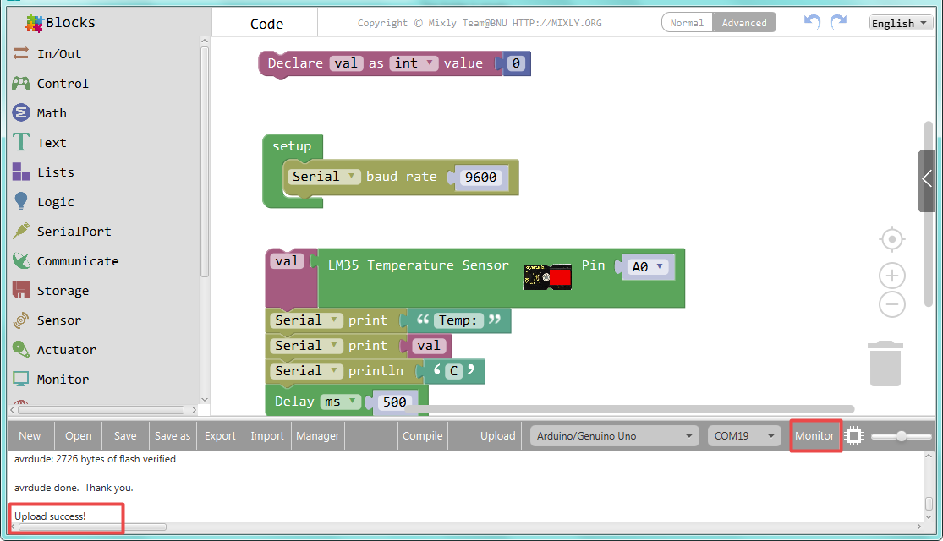Click the C text string field
The width and height of the screenshot is (943, 541).
[454, 371]
